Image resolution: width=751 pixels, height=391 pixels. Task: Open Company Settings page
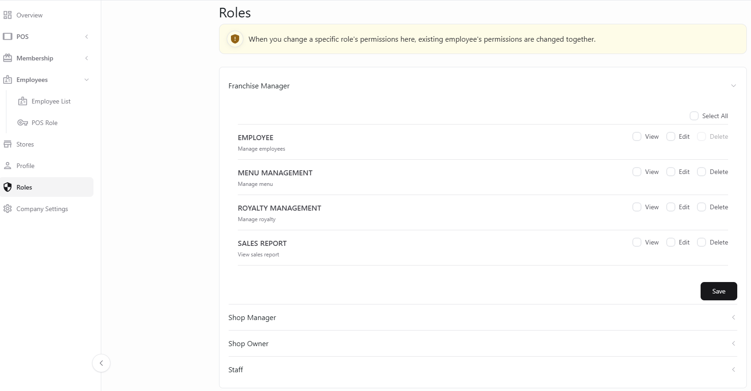(47, 209)
